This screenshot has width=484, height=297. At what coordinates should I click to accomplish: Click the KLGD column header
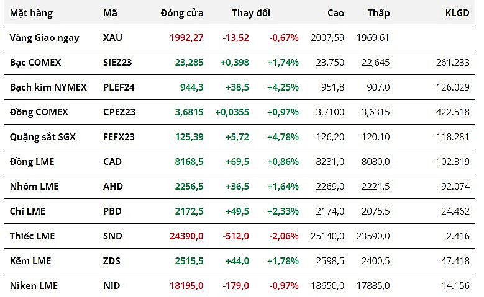[x=458, y=13]
